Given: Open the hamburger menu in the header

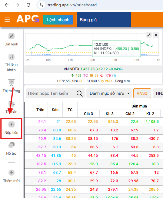Looking at the screenshot, I should tap(7, 20).
